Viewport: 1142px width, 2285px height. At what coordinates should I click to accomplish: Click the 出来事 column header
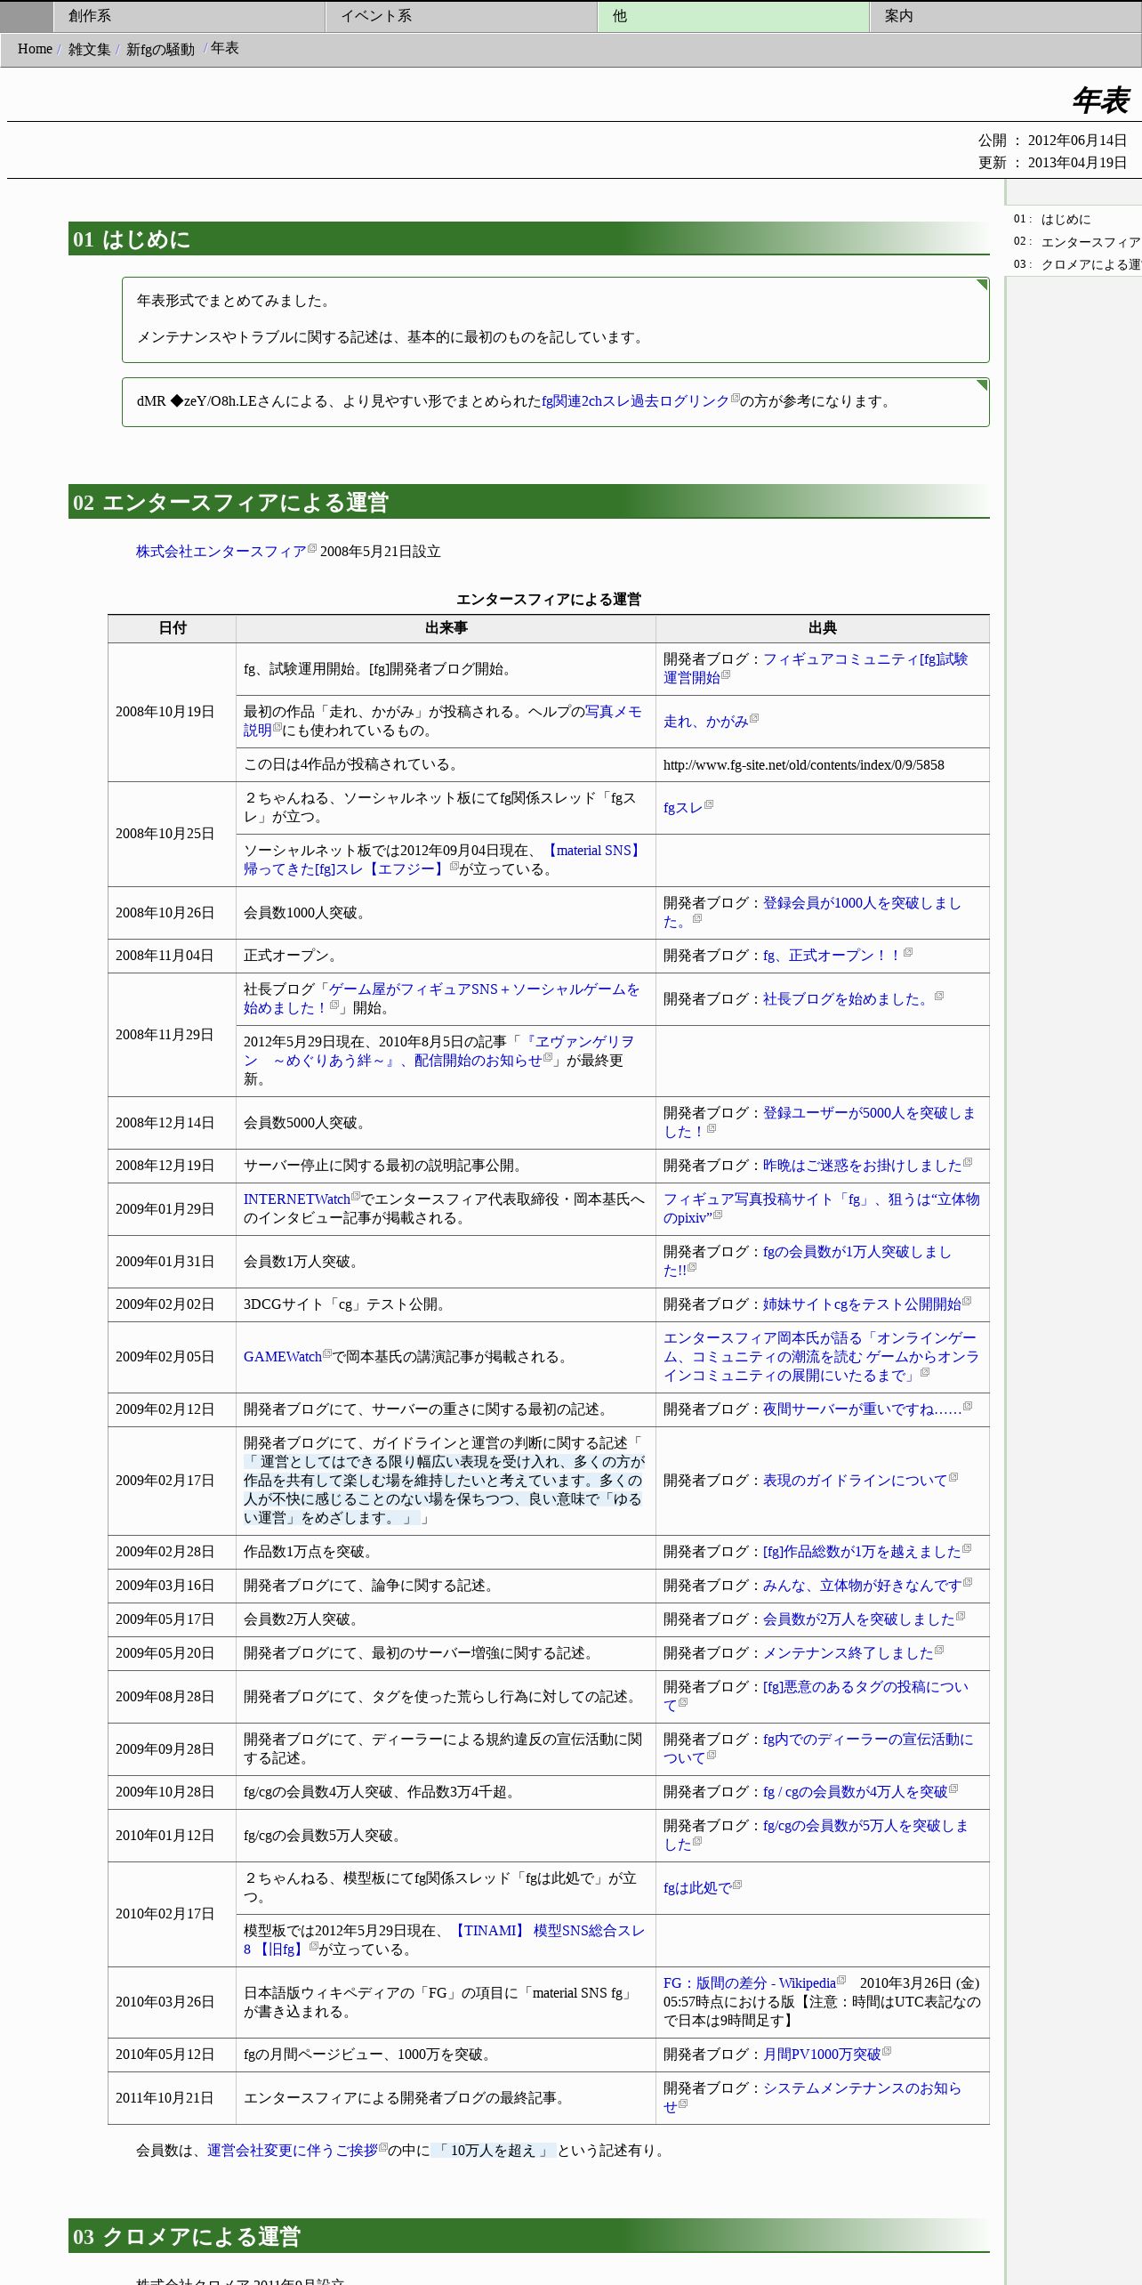pos(446,628)
